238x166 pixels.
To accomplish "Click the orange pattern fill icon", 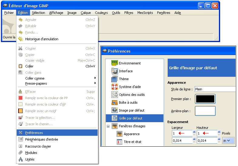I will click(20, 111).
